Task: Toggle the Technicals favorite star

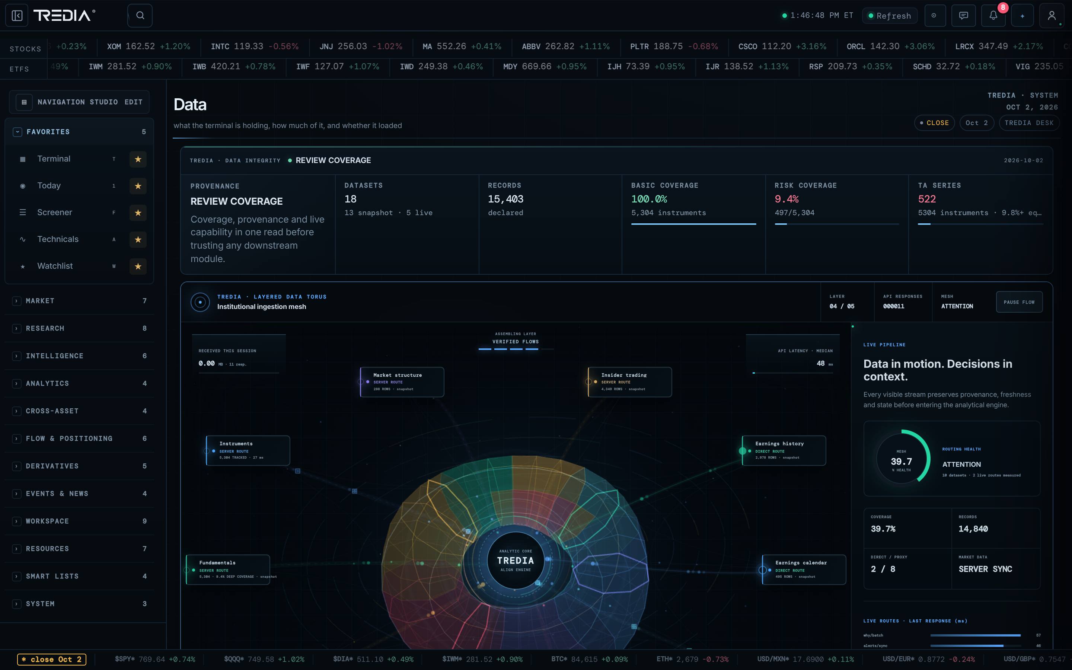Action: 138,239
